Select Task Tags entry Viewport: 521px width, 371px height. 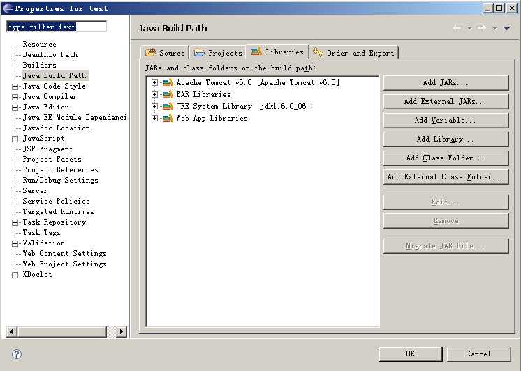click(x=41, y=233)
